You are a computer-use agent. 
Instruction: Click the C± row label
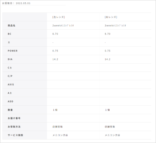(10, 68)
